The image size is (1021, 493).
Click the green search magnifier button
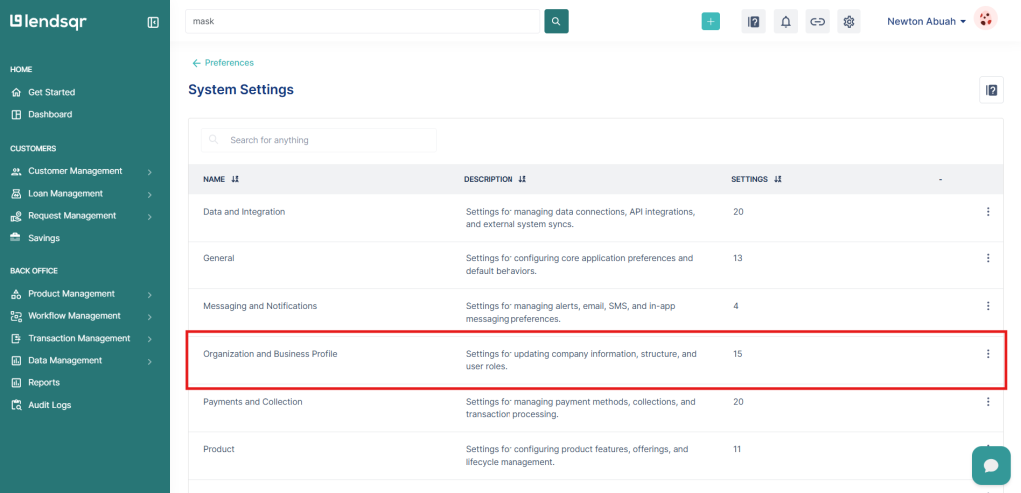(556, 21)
